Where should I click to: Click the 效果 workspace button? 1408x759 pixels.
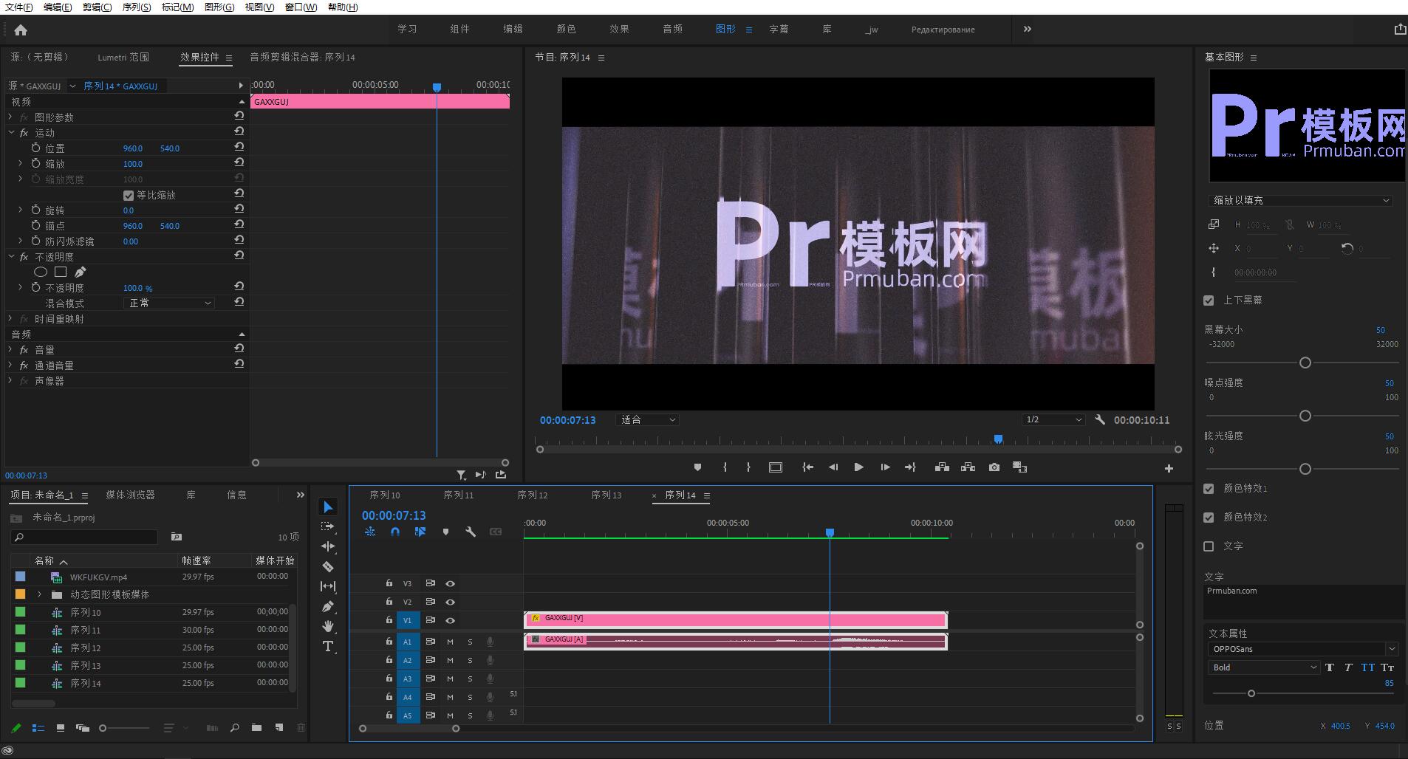(x=619, y=30)
